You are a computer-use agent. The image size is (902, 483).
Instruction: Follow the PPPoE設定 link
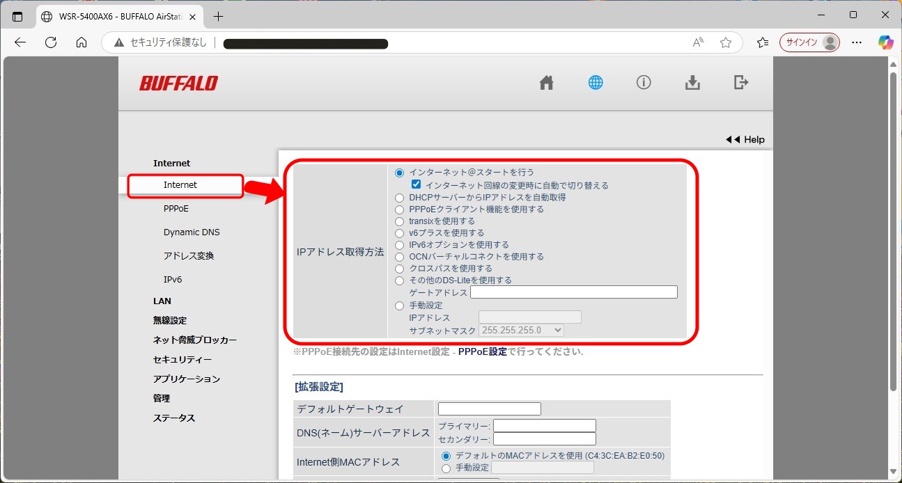pyautogui.click(x=482, y=352)
